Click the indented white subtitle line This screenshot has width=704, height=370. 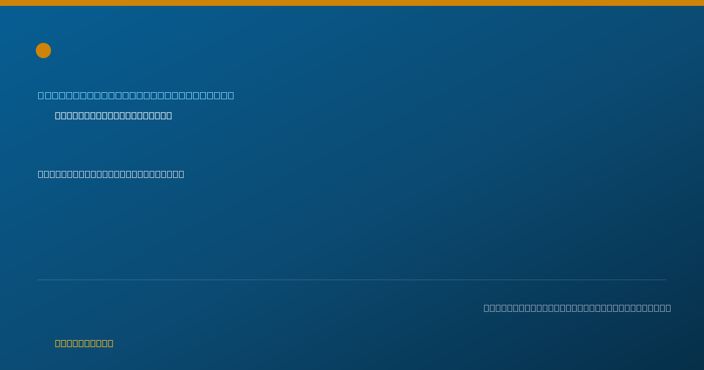click(x=113, y=115)
